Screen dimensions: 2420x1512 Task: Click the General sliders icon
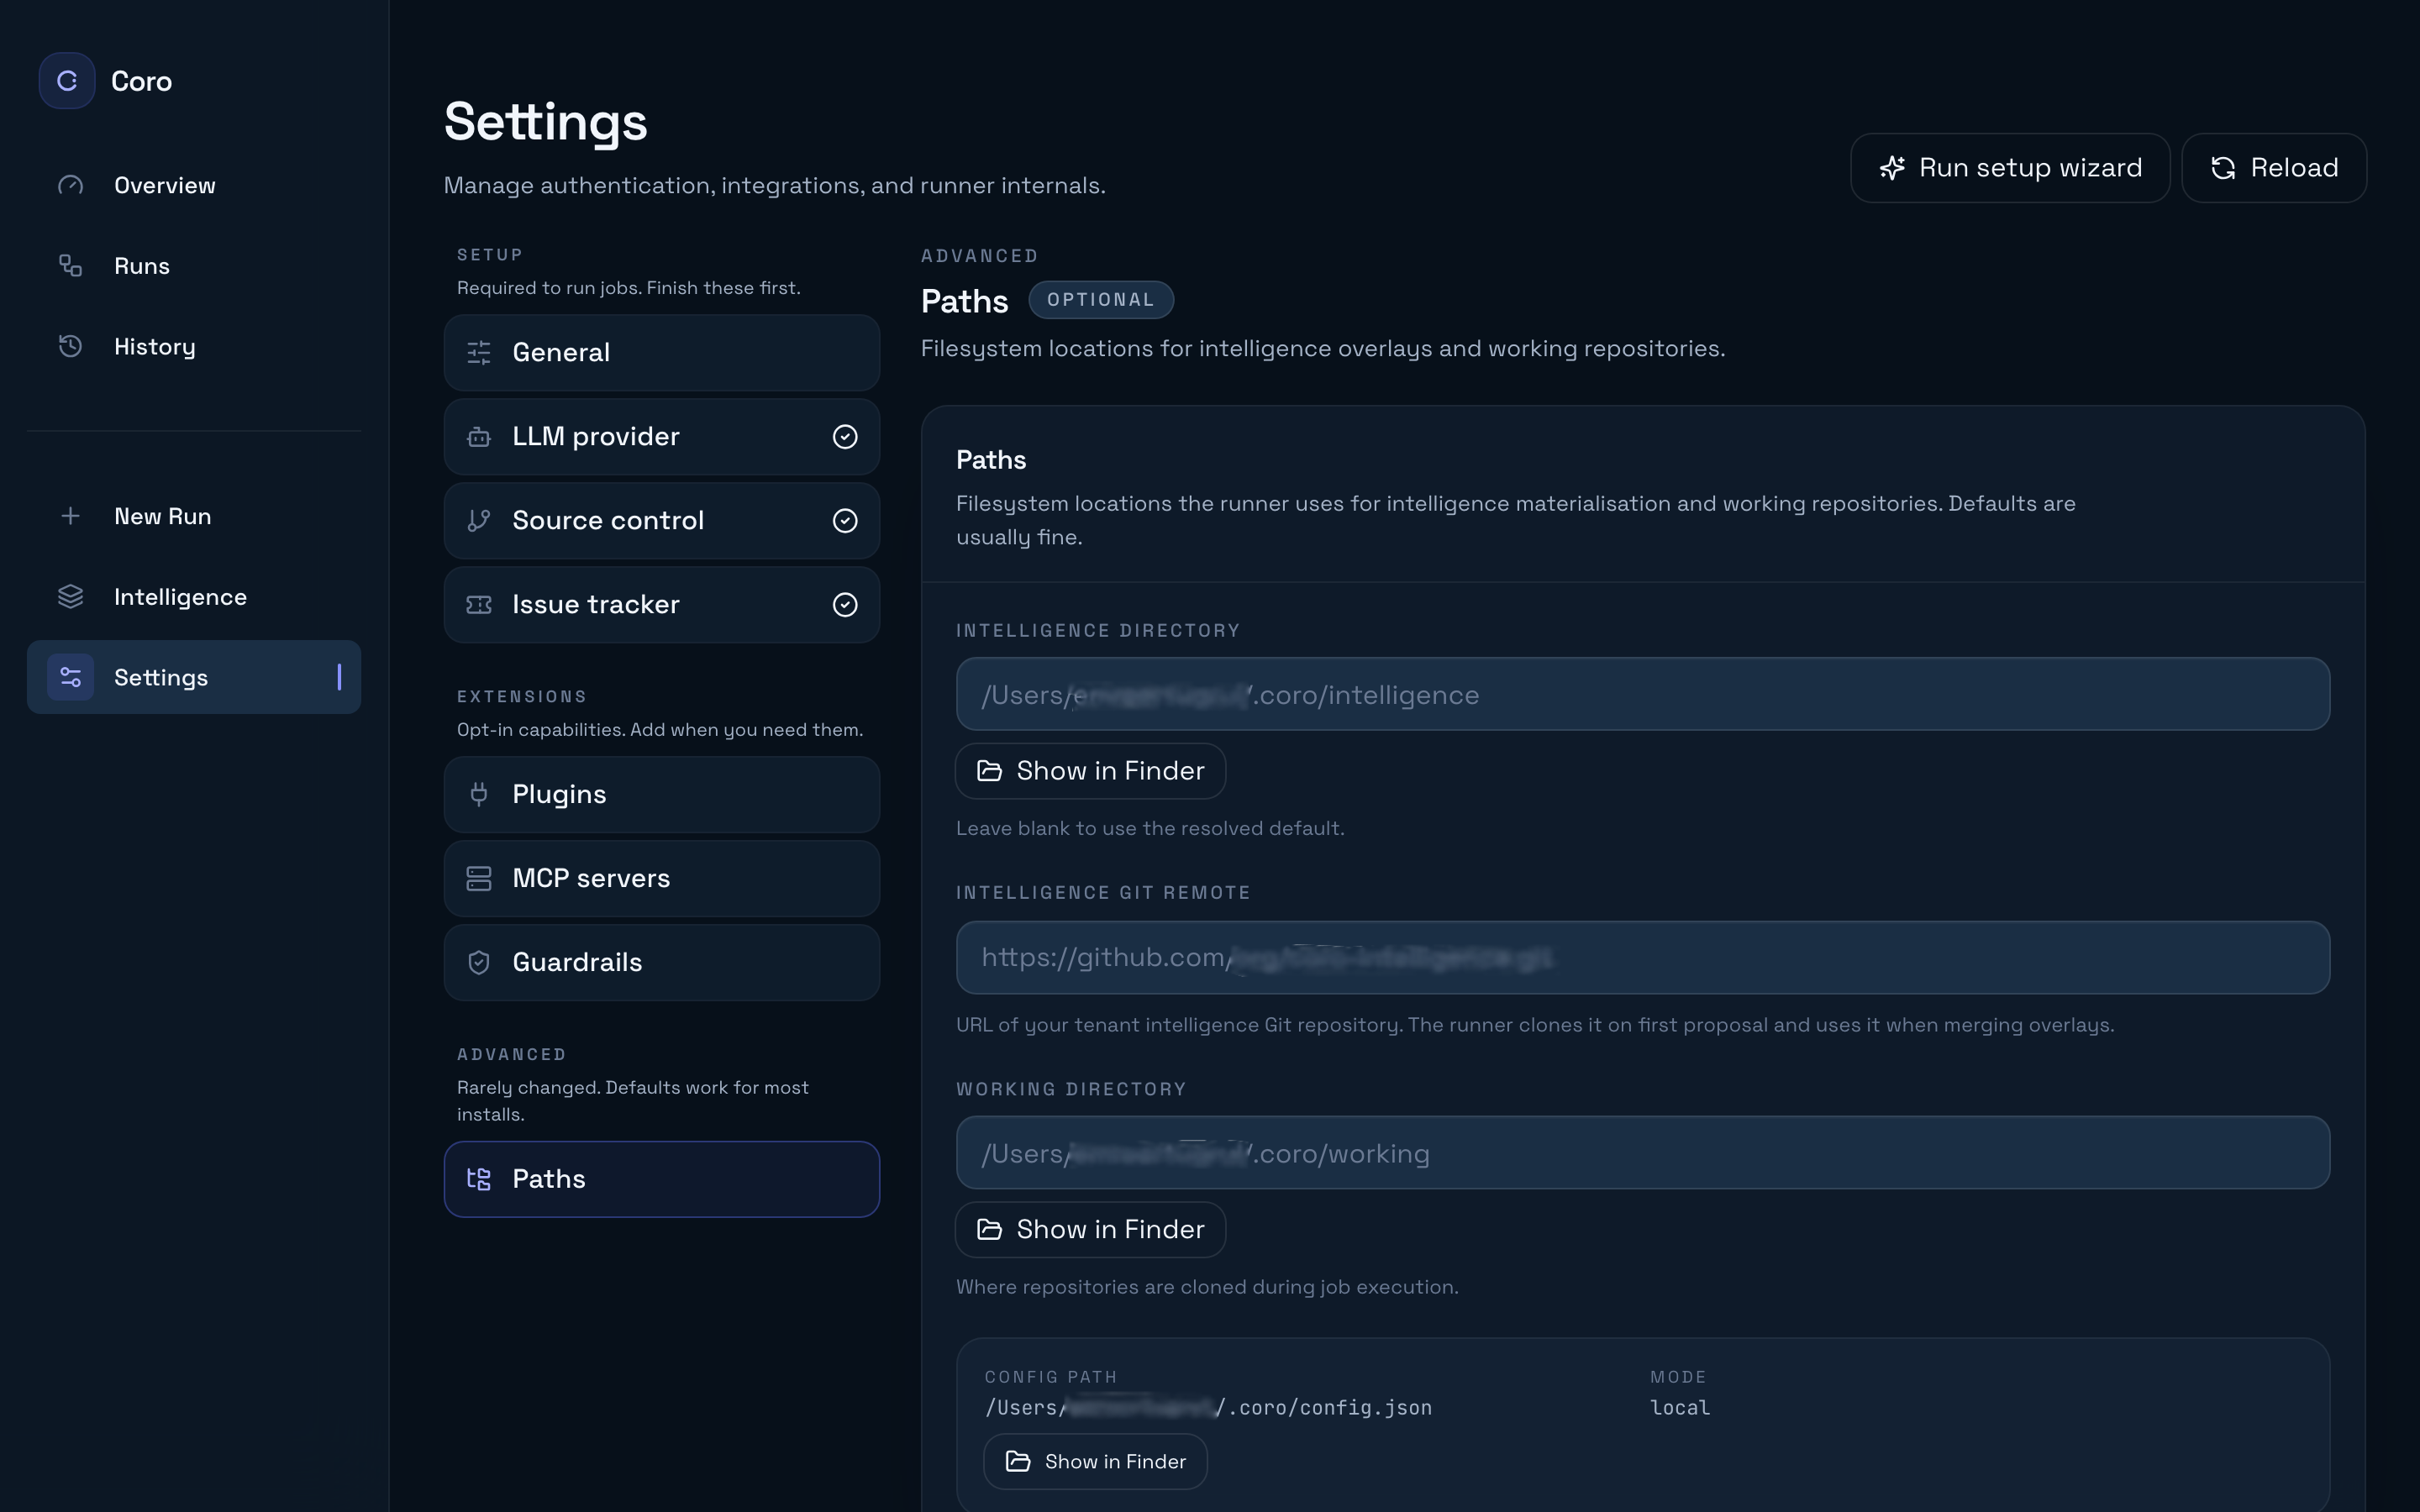click(x=479, y=352)
